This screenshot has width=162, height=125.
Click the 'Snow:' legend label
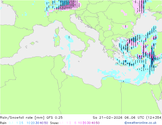pos(54,123)
